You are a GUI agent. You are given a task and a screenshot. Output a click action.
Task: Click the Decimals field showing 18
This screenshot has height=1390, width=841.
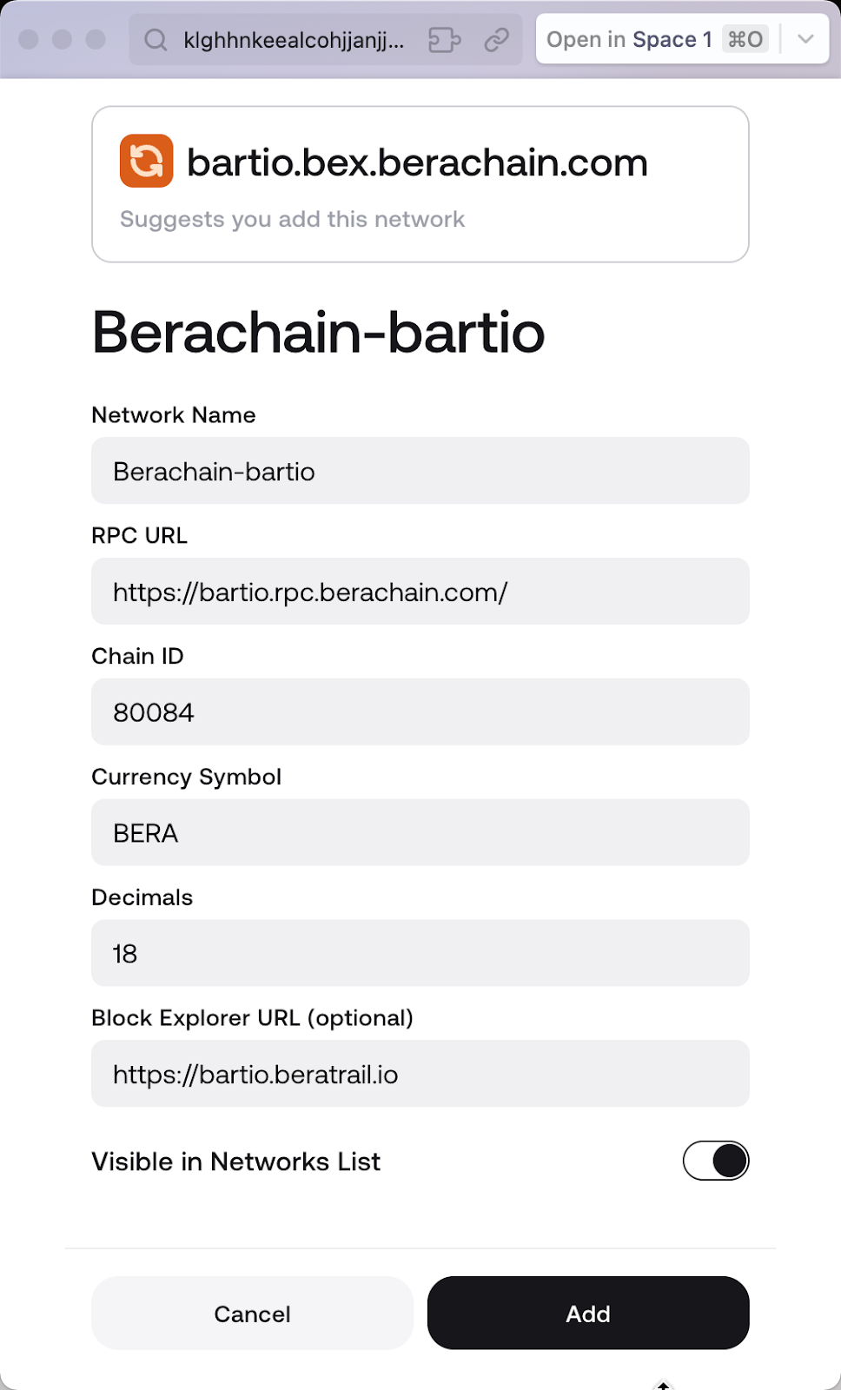420,953
